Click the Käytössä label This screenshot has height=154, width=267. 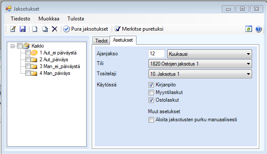pyautogui.click(x=107, y=85)
